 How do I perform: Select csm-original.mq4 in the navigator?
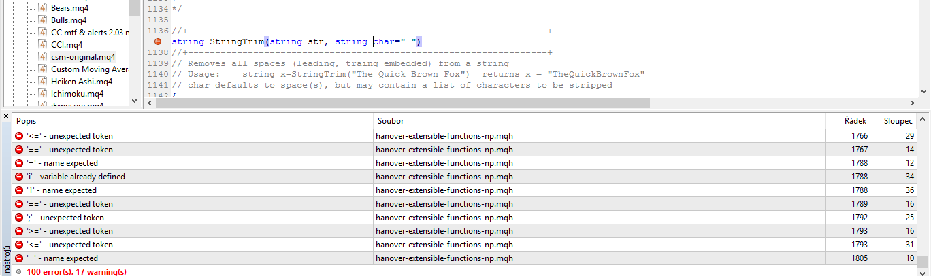[83, 56]
